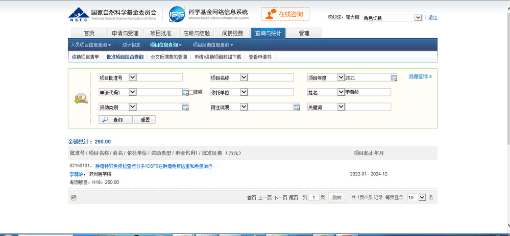Enable the 模糊 fuzzy match checkbox

click(191, 93)
